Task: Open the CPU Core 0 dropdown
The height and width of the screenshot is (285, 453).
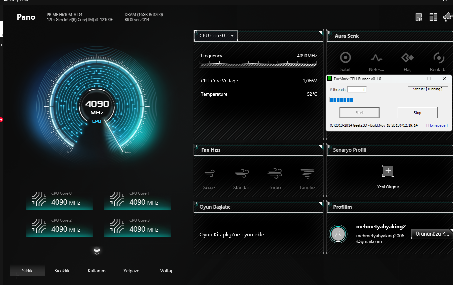Action: tap(216, 35)
